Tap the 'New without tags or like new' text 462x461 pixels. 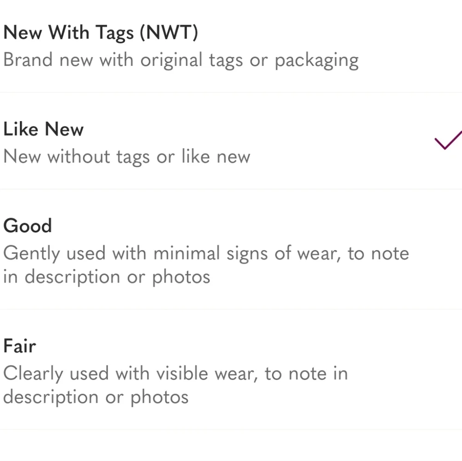pyautogui.click(x=127, y=156)
